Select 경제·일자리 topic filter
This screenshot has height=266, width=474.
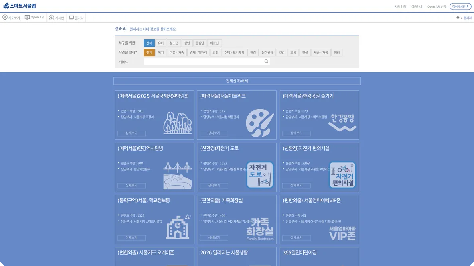click(198, 53)
